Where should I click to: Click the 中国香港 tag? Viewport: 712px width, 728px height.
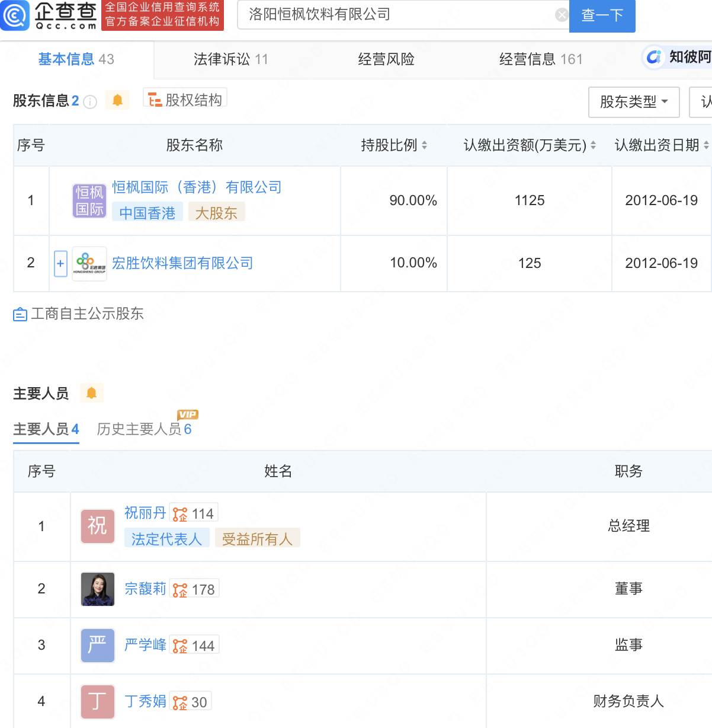[147, 213]
